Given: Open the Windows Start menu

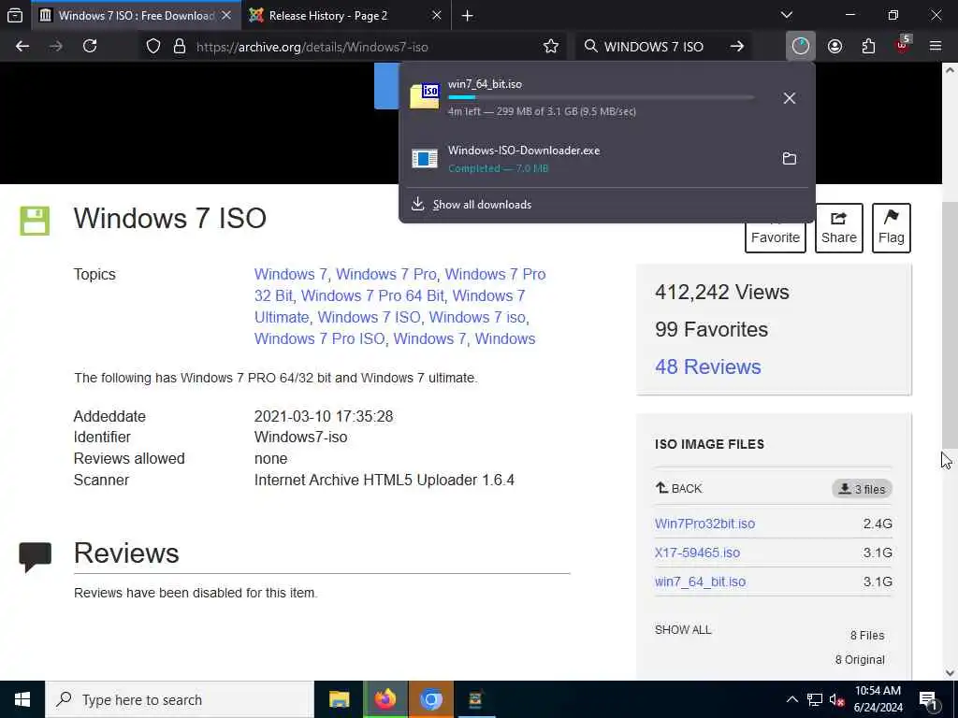Looking at the screenshot, I should 22,699.
